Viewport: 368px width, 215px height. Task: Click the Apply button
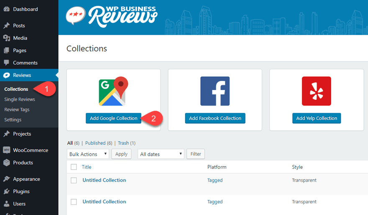coord(121,154)
